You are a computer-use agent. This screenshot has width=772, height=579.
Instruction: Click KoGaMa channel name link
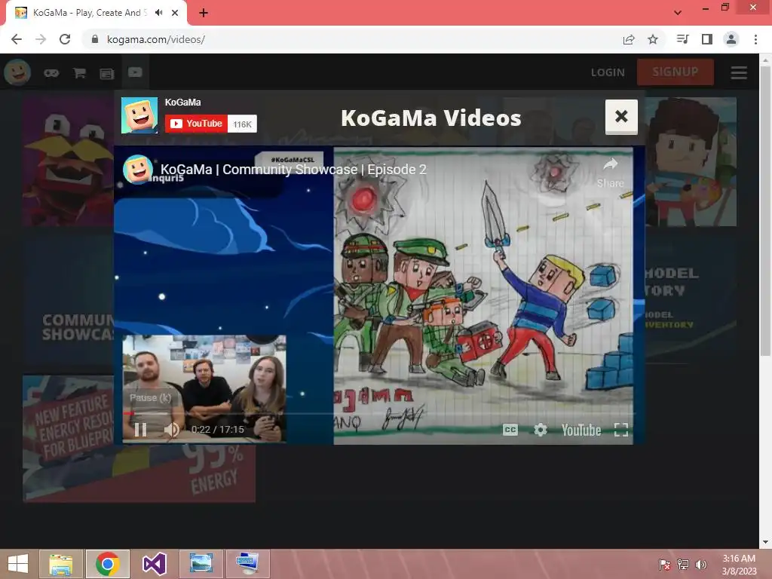182,103
